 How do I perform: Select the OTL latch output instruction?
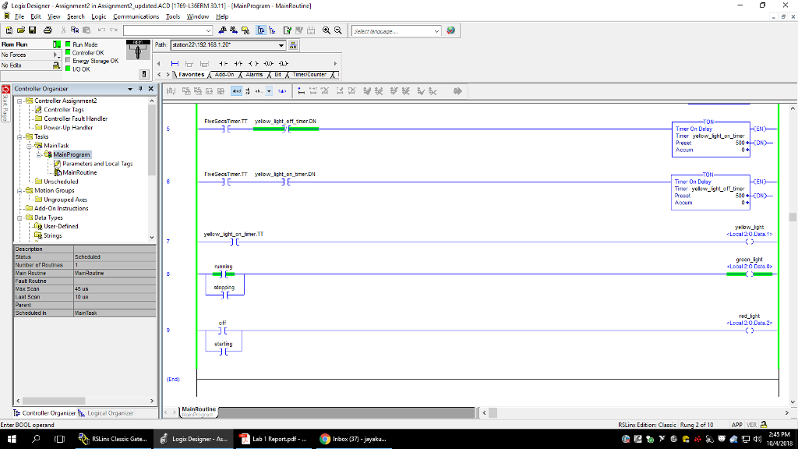283,63
